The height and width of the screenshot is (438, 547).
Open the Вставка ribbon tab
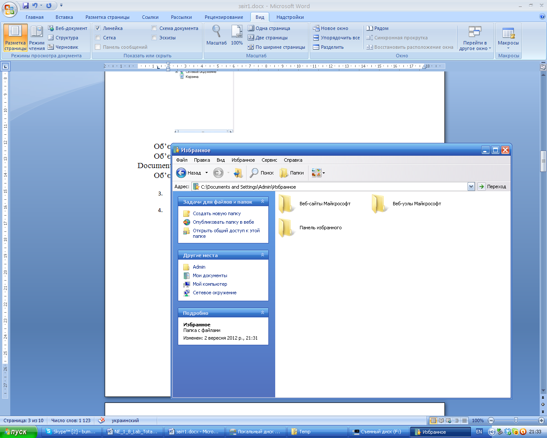tap(64, 17)
